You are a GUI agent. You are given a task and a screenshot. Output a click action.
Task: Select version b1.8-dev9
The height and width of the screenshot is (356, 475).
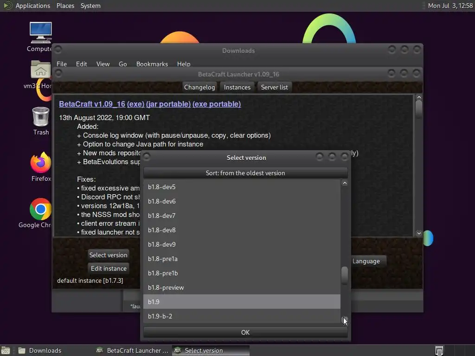pyautogui.click(x=242, y=244)
